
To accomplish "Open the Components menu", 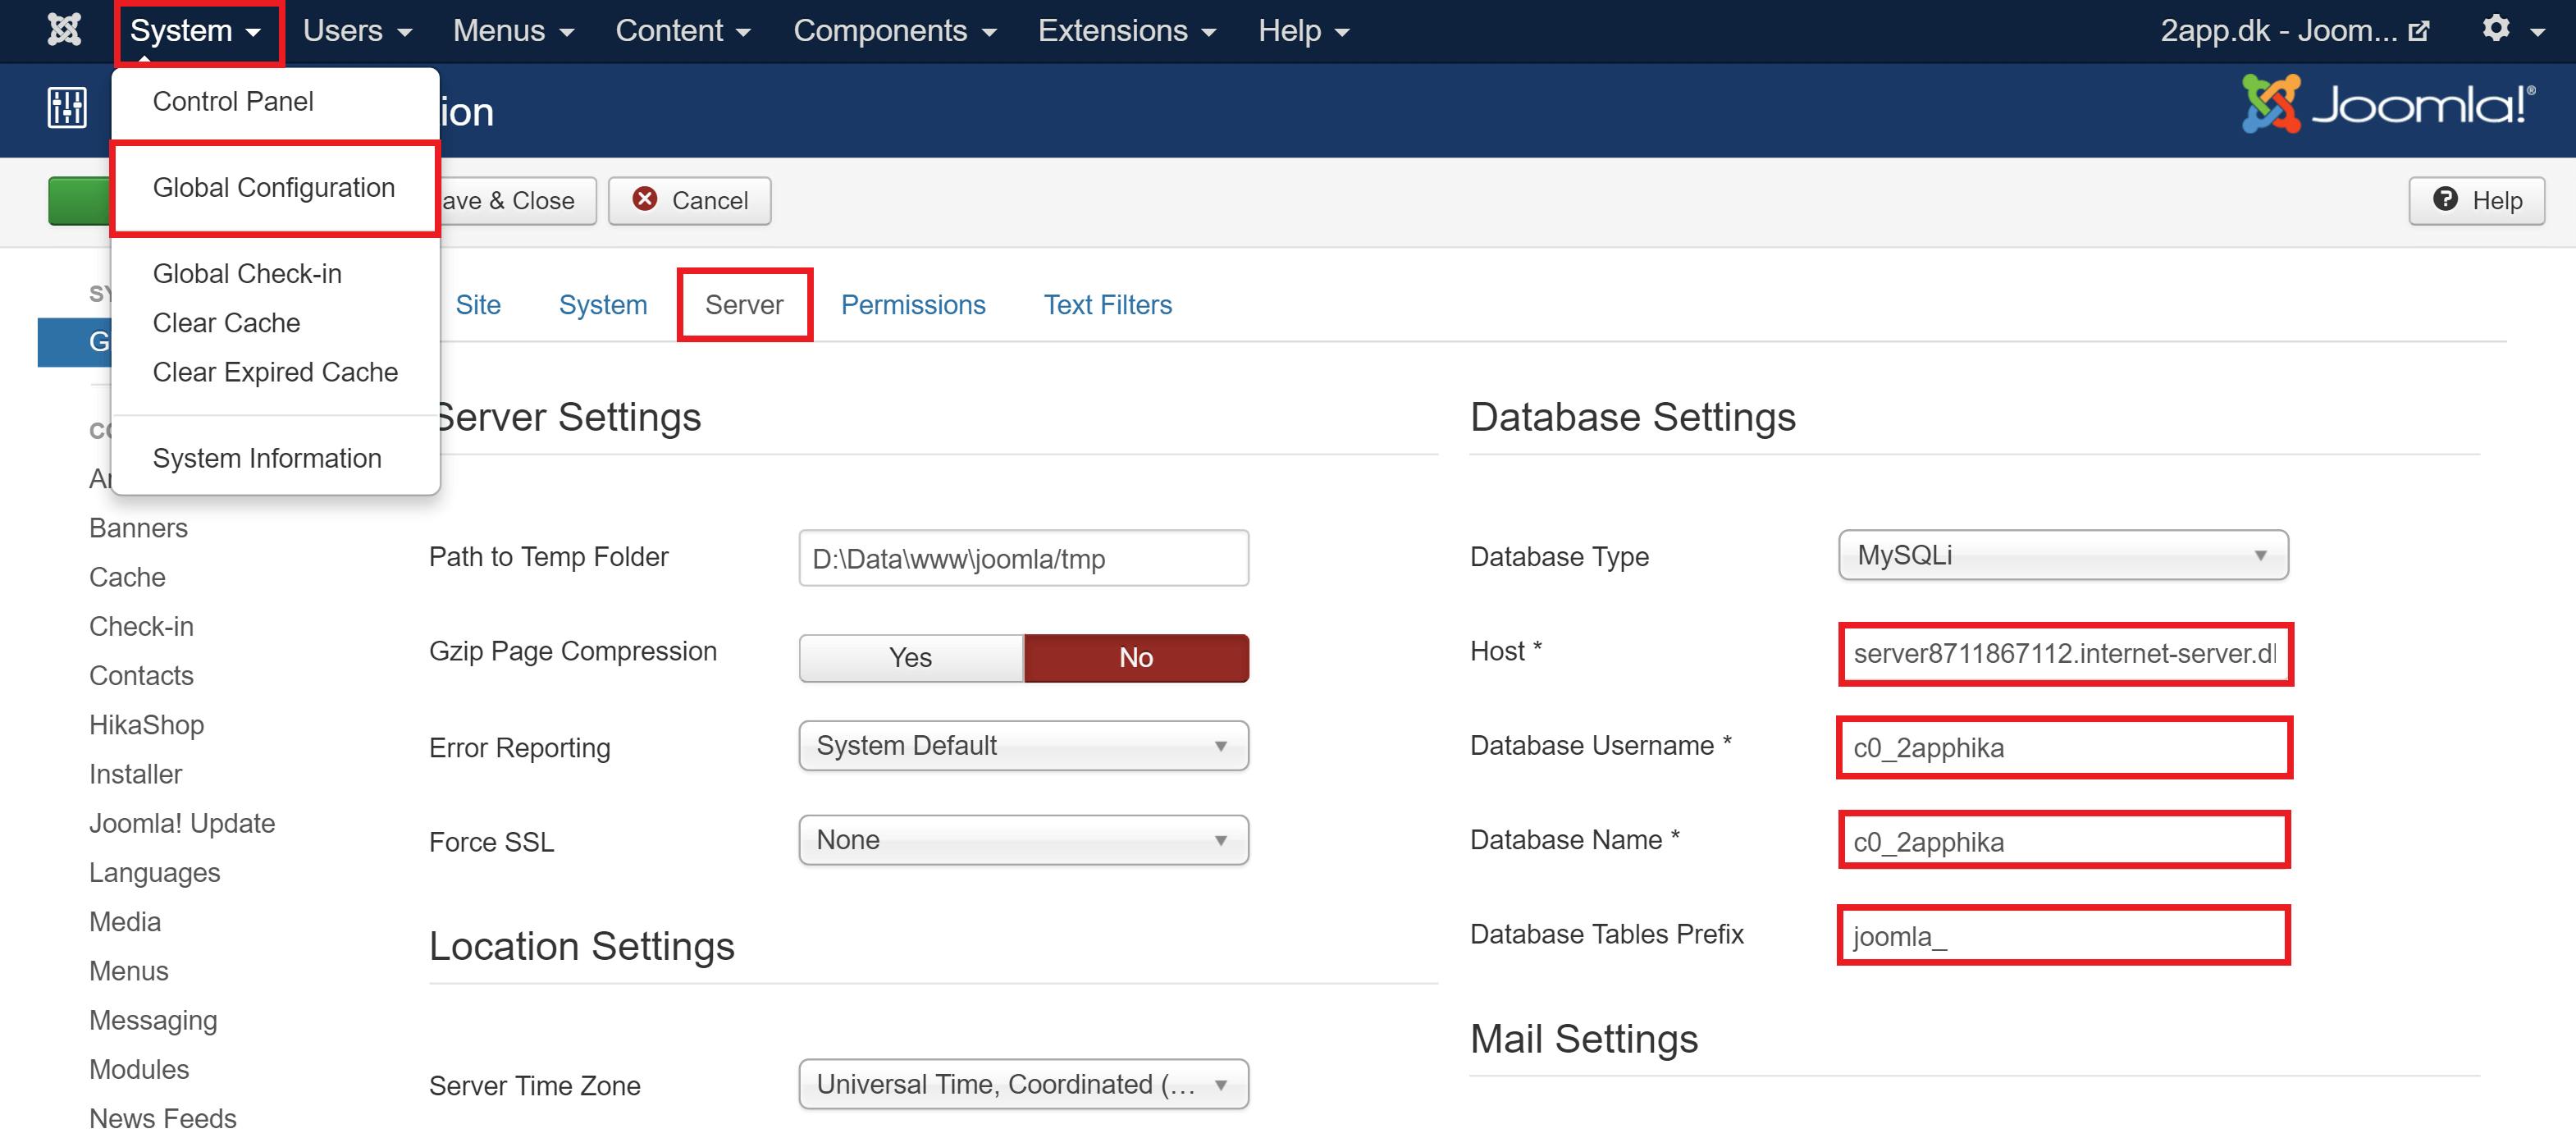I will [895, 31].
